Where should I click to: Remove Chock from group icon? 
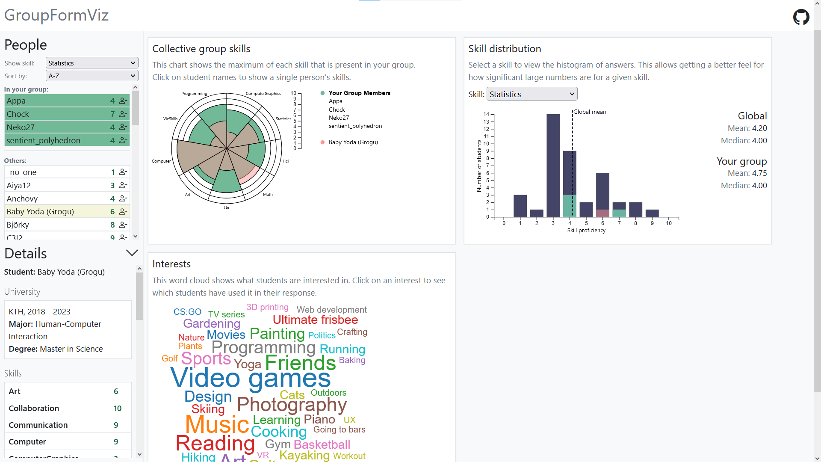pos(123,114)
